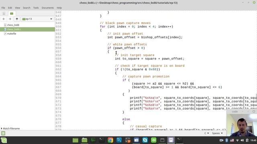Open Google Chrome from taskbar
The image size is (257, 144).
point(110,140)
